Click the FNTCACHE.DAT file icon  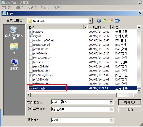[x=31, y=58]
